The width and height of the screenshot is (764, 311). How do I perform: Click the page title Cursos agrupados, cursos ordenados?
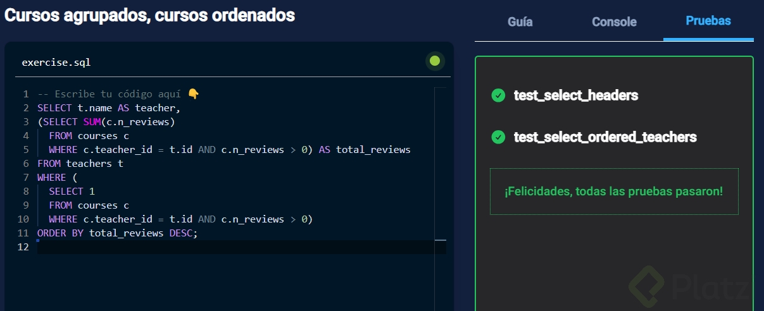point(150,15)
